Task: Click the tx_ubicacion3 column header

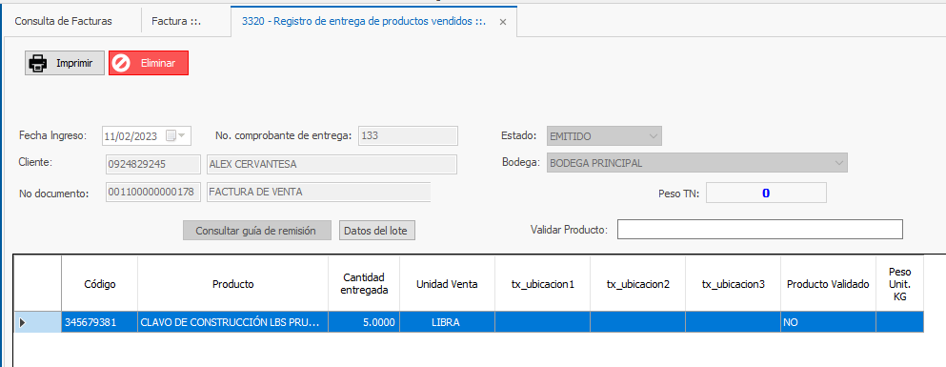Action: click(x=733, y=284)
